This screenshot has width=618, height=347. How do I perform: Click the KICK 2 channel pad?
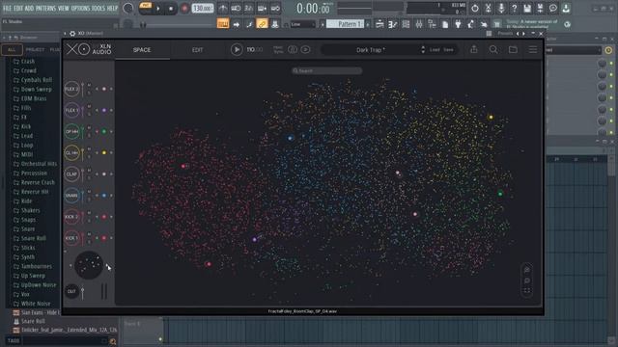click(71, 217)
